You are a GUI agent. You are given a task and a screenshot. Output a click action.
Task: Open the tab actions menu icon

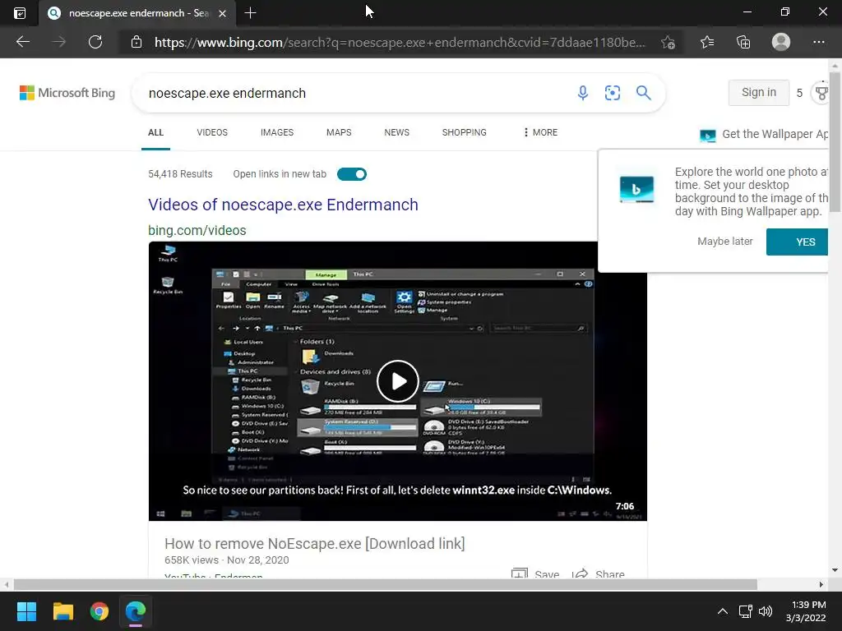[x=20, y=13]
